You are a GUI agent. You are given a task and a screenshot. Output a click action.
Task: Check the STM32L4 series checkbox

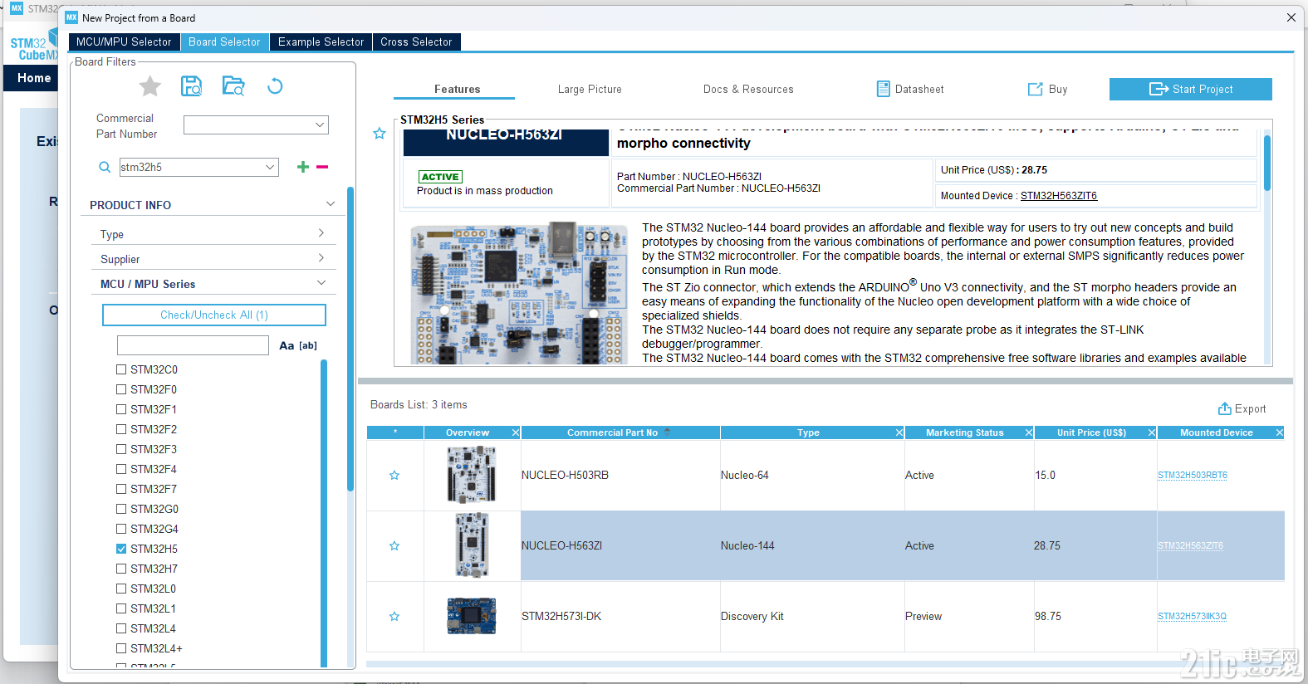coord(121,628)
